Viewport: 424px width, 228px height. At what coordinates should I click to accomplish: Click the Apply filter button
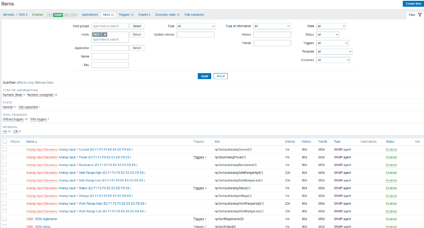204,76
